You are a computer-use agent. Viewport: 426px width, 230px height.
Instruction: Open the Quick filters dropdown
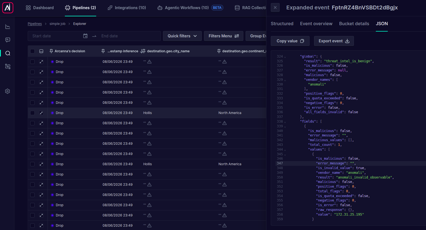coord(182,36)
